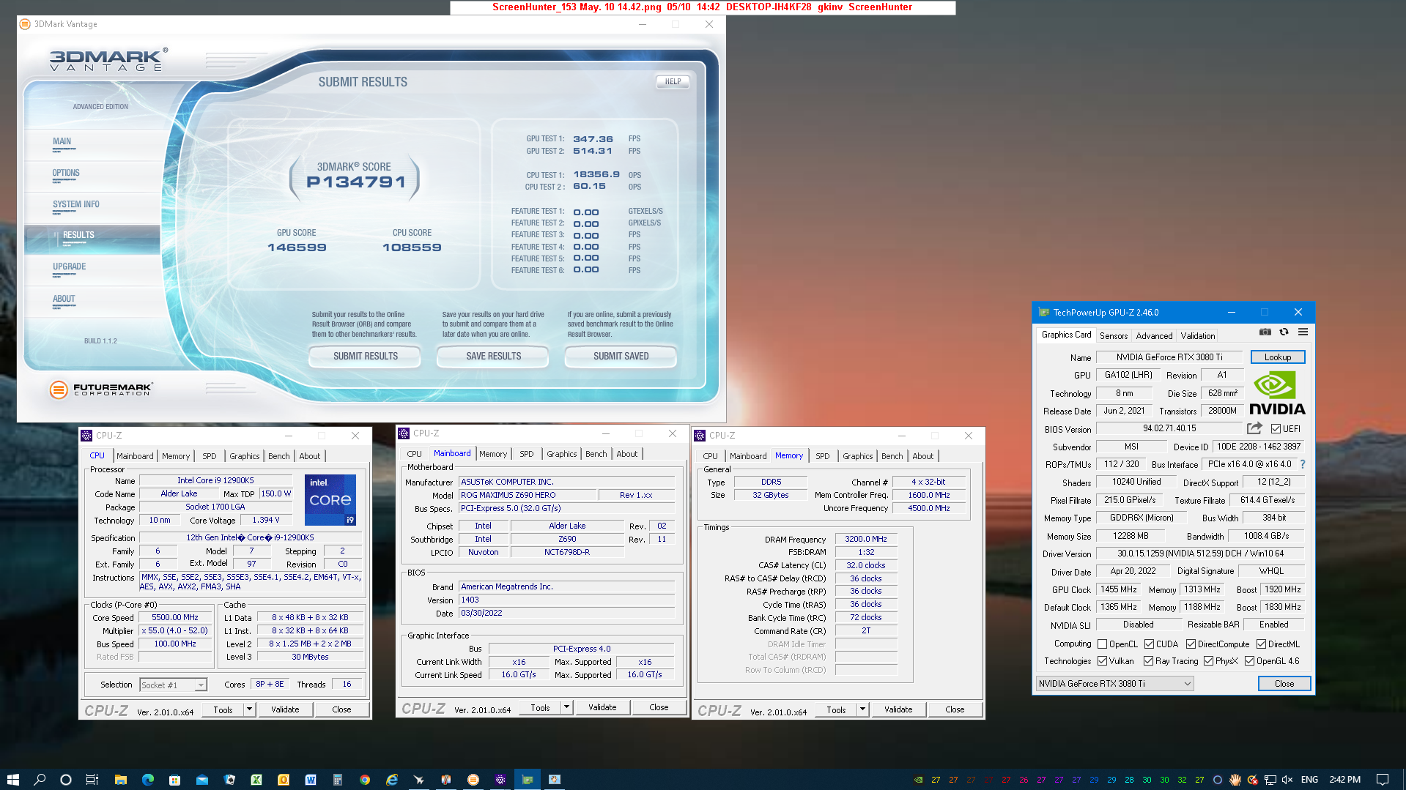
Task: Switch to Sensors tab in GPU-Z
Action: [1113, 336]
